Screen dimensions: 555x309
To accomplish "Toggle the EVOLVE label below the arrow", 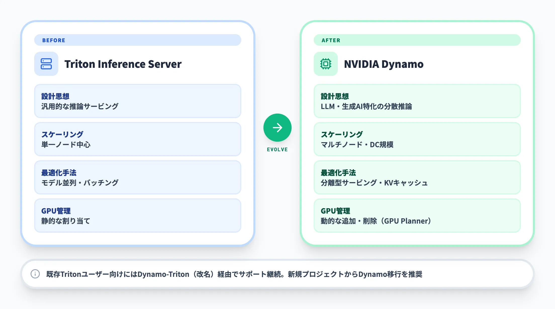I will [277, 149].
